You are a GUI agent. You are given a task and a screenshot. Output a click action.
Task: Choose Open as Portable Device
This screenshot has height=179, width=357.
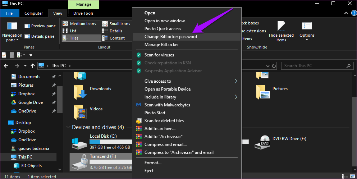click(187, 89)
